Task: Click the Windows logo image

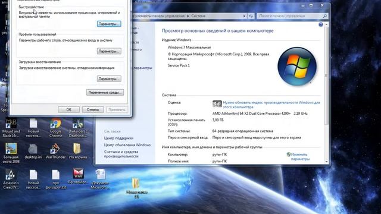Action: [x=297, y=66]
